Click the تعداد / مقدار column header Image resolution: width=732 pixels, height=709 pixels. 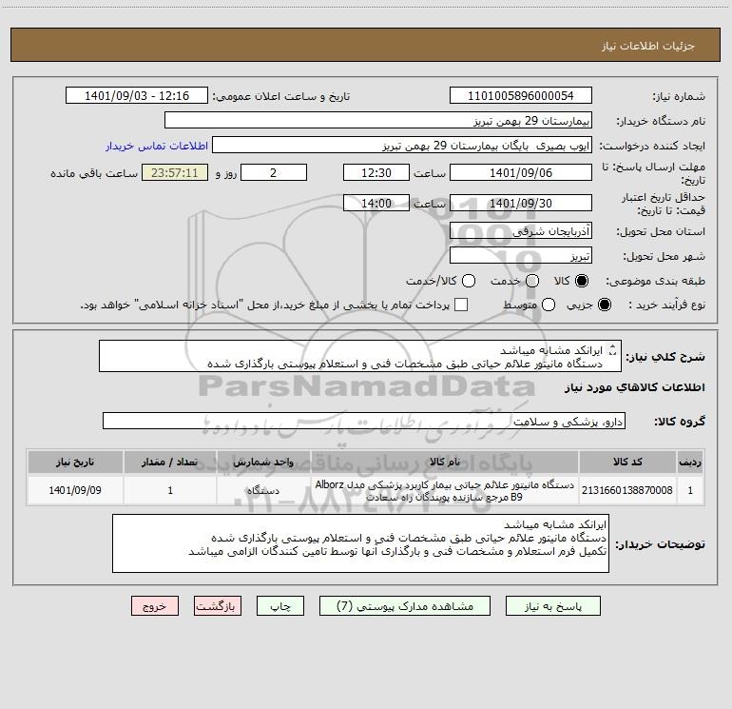tap(170, 462)
